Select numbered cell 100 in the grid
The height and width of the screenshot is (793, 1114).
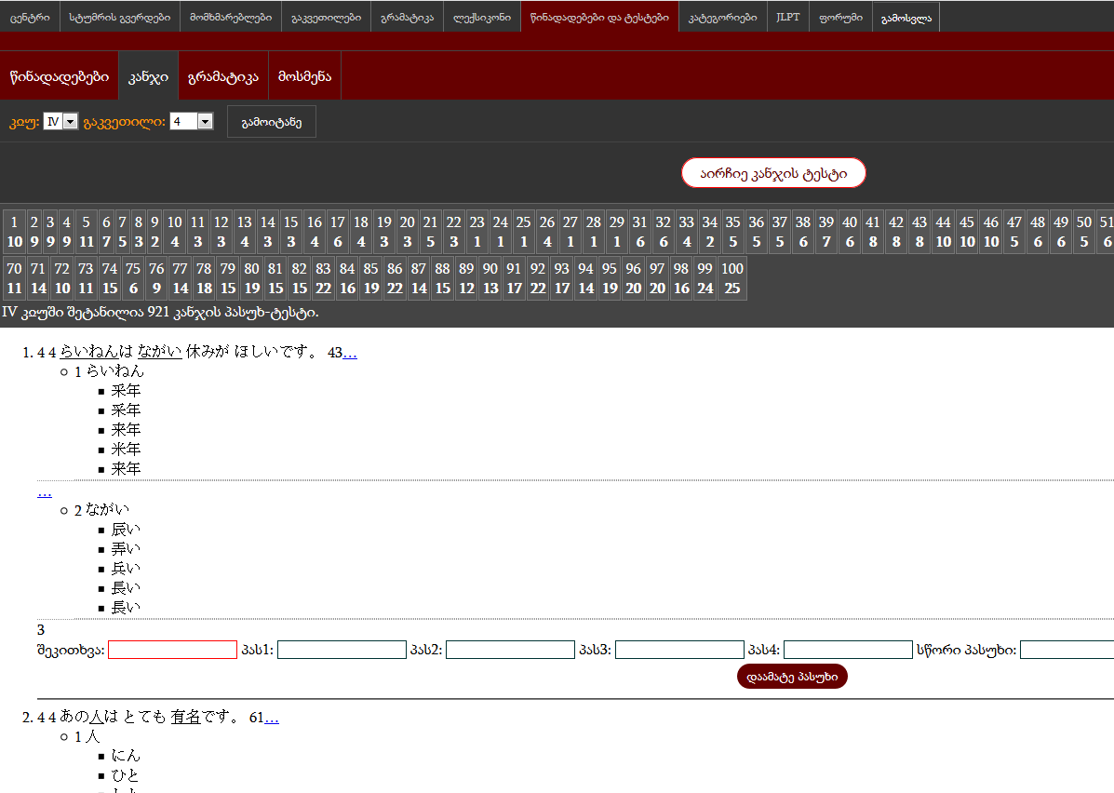[x=732, y=278]
